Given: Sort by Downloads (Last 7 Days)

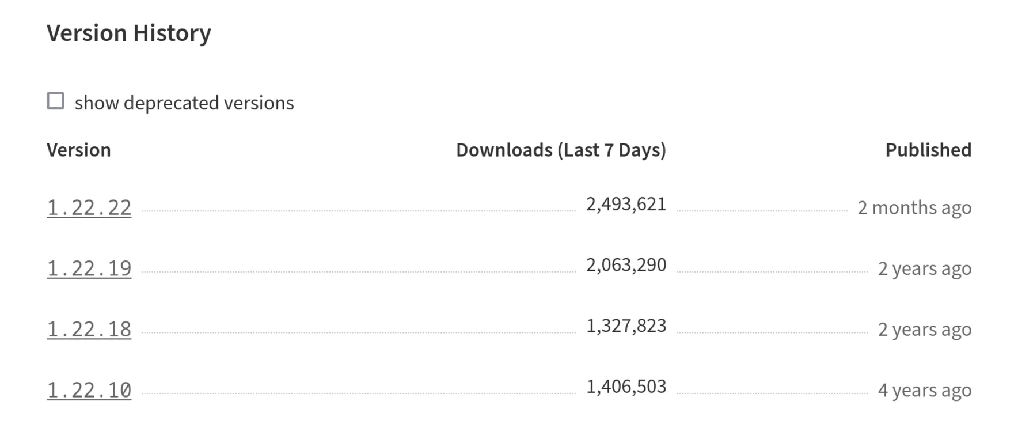Looking at the screenshot, I should [561, 150].
